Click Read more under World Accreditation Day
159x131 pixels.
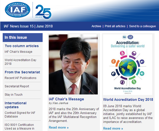click(x=113, y=129)
